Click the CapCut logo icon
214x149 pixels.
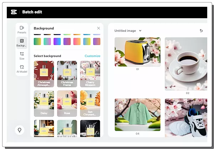[x=14, y=12]
